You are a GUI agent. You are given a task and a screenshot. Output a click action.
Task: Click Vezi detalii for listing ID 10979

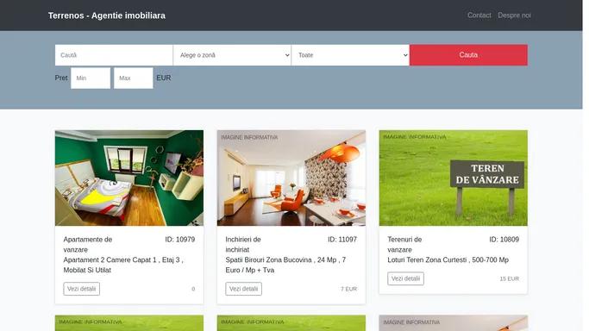point(82,289)
